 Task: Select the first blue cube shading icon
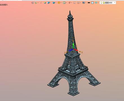coord(48,3)
